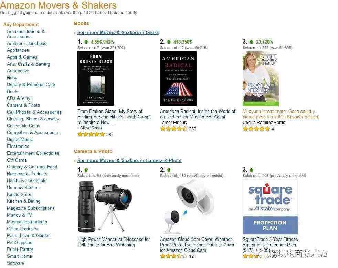
Task: Click the star rating for American Radical
Action: click(x=173, y=129)
